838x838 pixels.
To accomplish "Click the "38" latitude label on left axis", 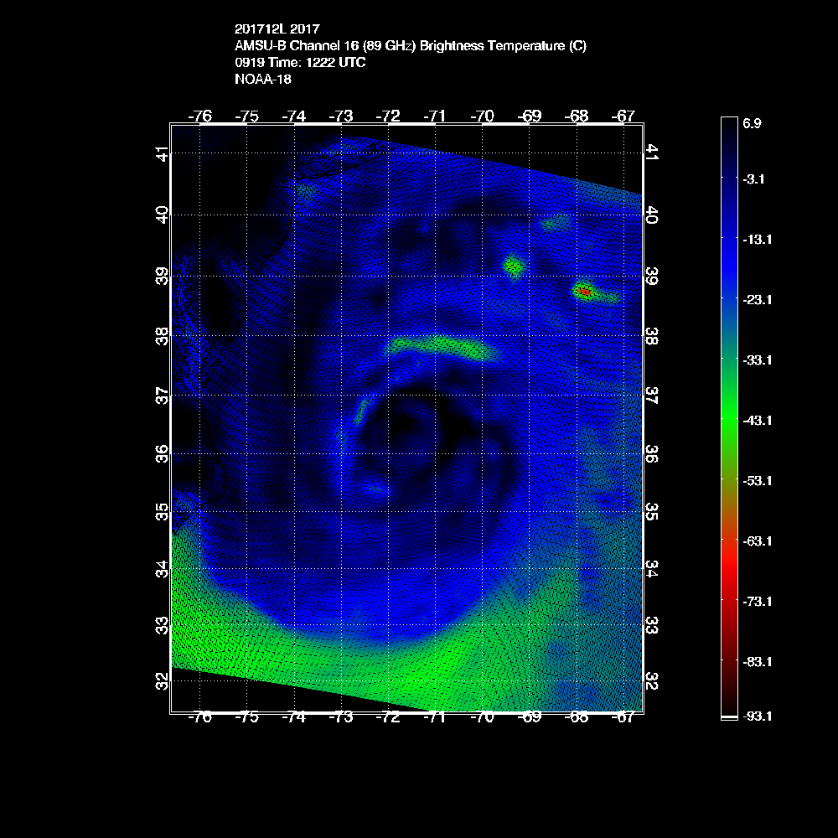I will pos(162,336).
